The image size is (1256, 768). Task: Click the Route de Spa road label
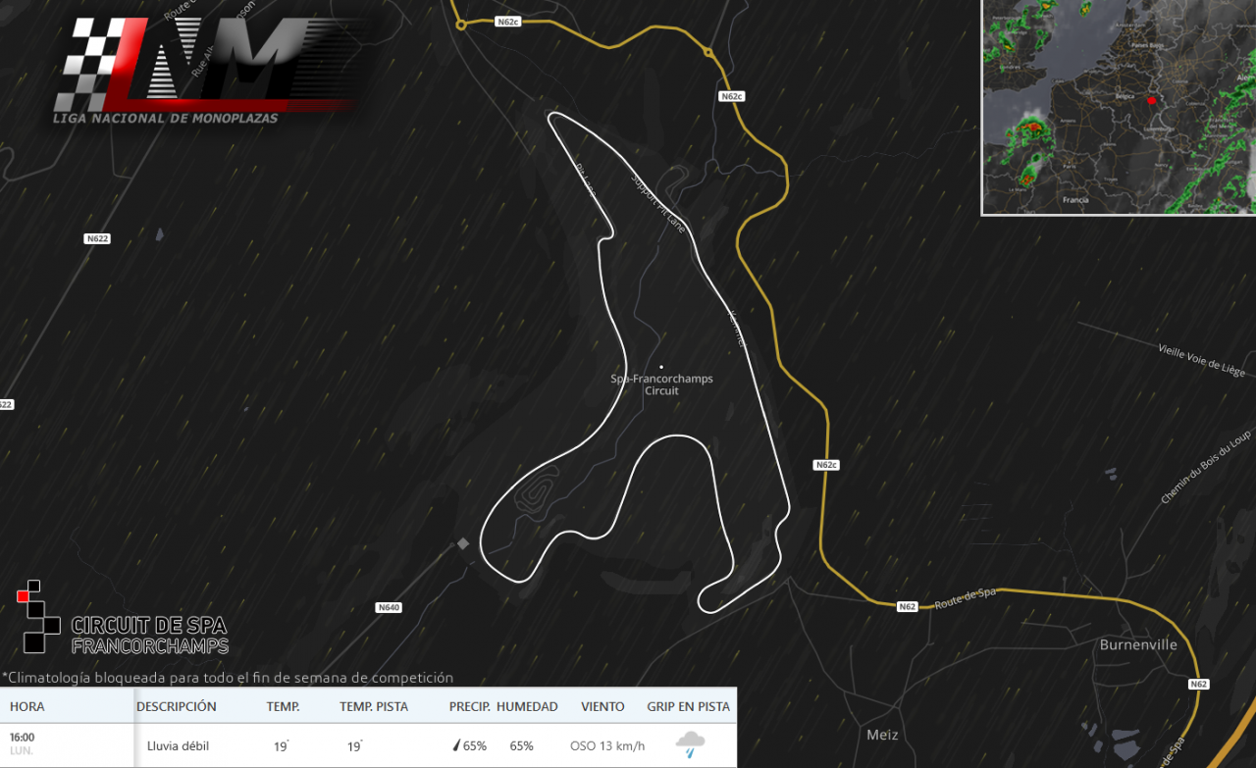coord(964,594)
